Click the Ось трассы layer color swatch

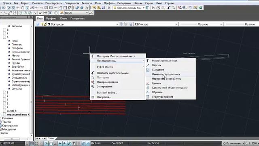pos(49,24)
